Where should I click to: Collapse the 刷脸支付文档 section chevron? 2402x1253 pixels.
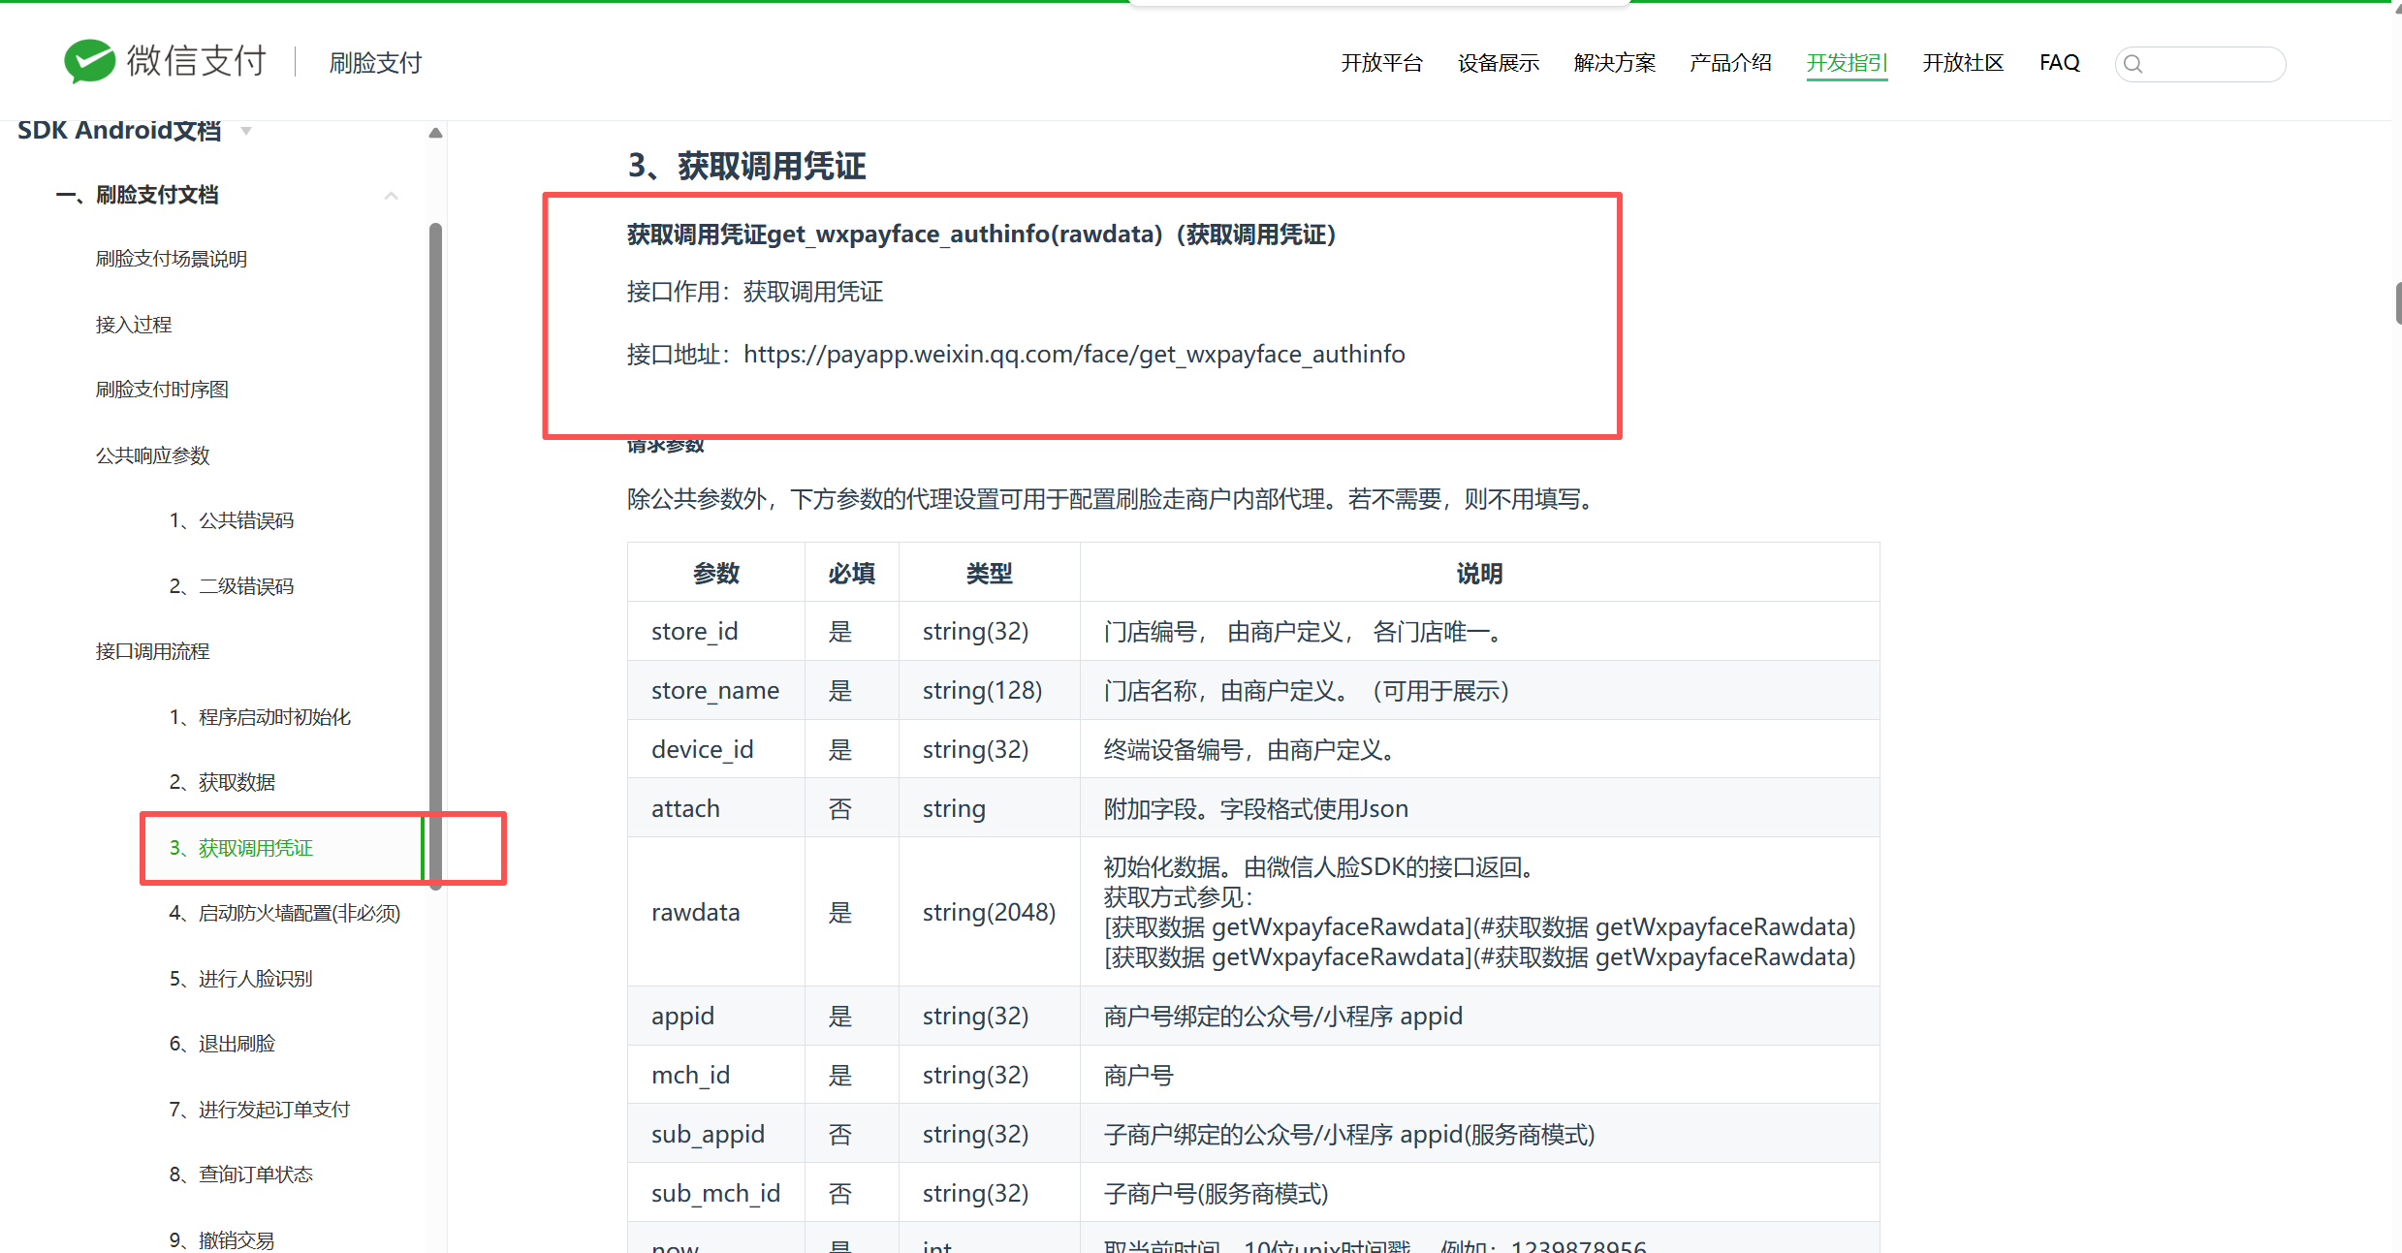coord(391,196)
